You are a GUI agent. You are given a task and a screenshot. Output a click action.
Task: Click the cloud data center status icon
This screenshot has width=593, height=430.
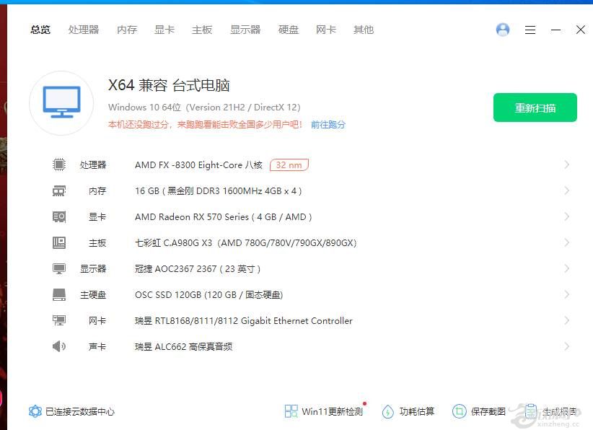click(x=35, y=411)
